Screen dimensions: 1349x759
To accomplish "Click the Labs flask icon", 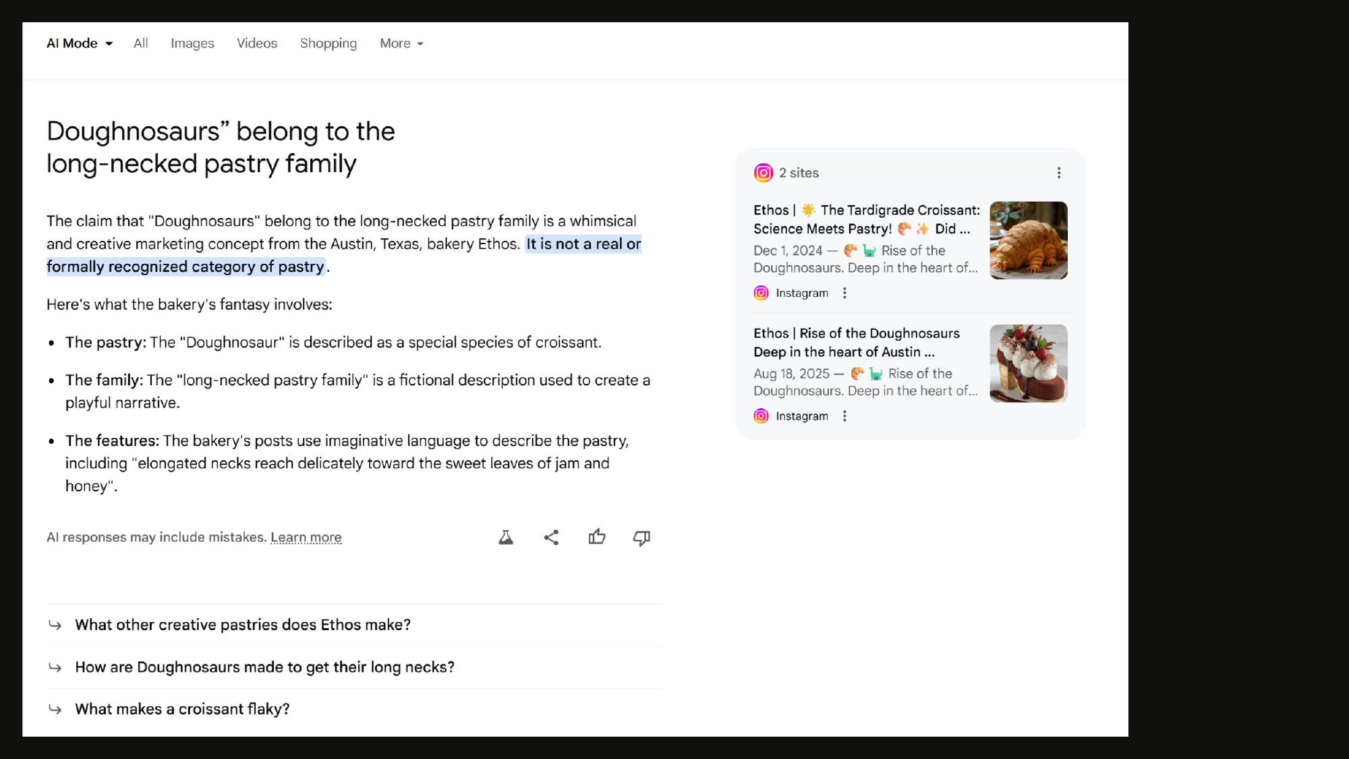I will [505, 538].
